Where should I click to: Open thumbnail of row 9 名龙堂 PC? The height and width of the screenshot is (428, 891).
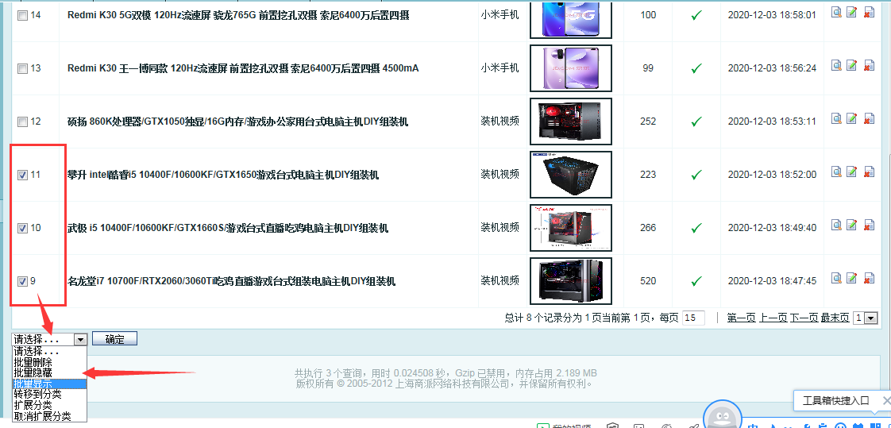click(x=570, y=281)
